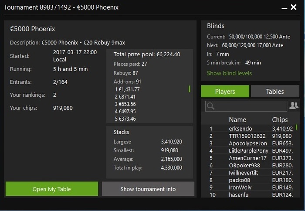Click the prize pool list scrollbar
The height and width of the screenshot is (211, 305).
pyautogui.click(x=189, y=89)
